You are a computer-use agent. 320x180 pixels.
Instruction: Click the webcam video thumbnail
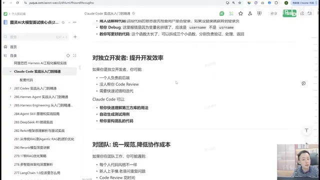(x=297, y=161)
